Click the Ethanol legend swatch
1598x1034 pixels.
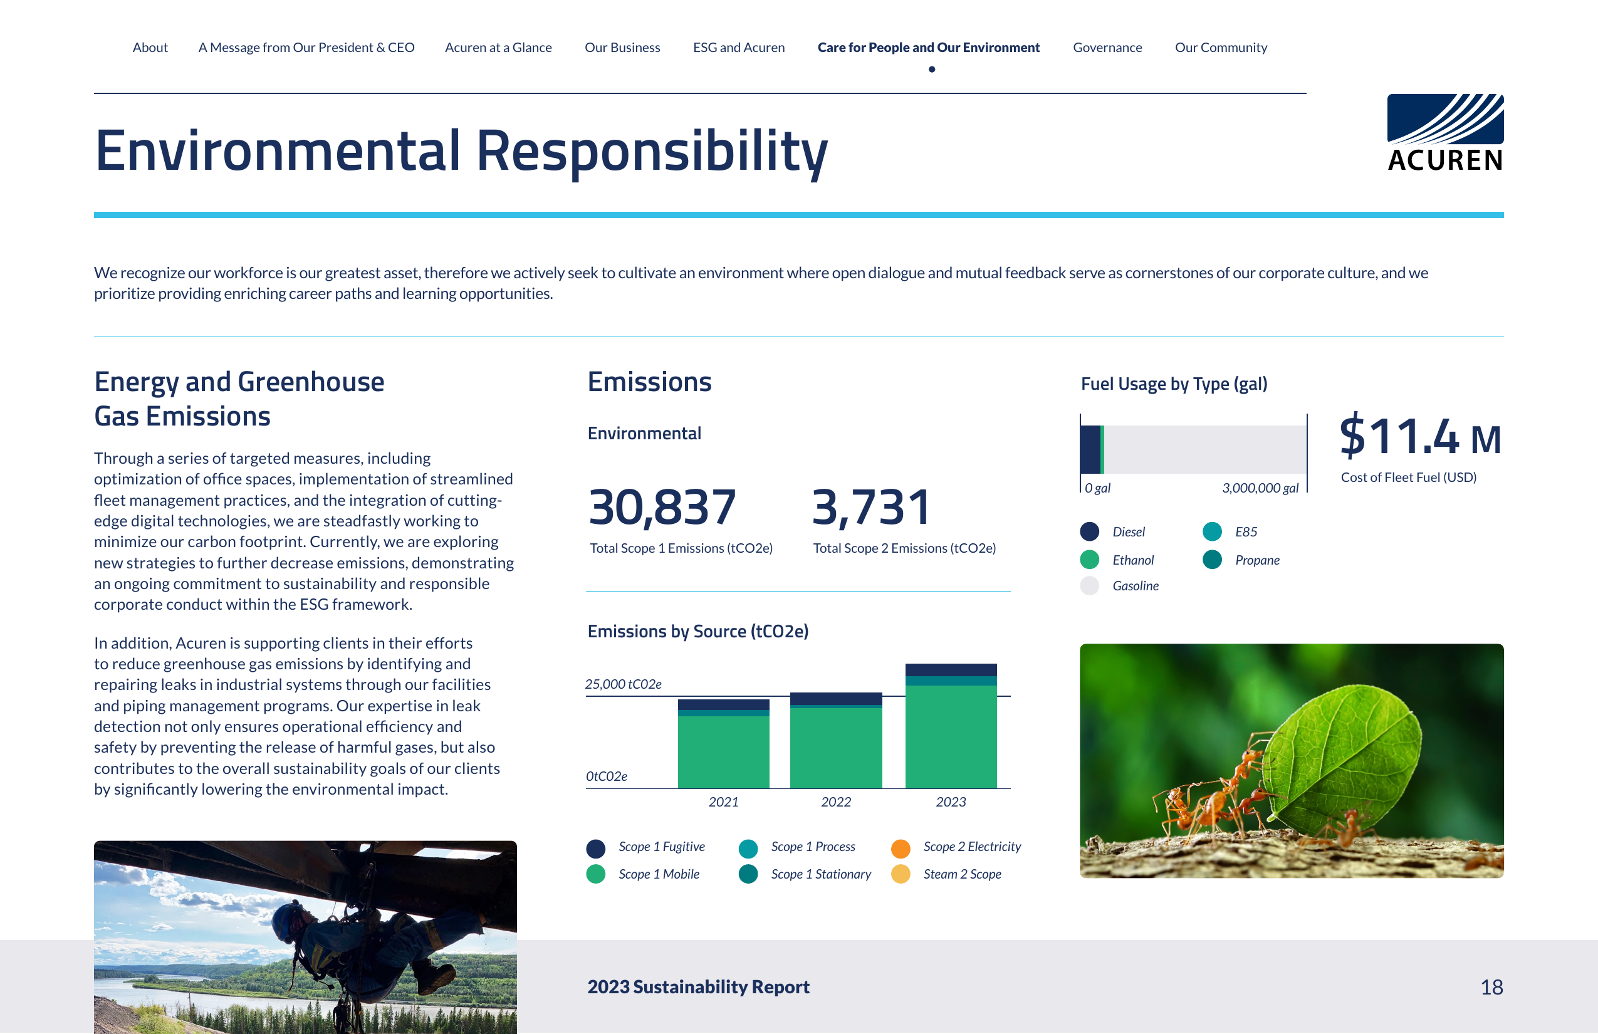click(1090, 560)
